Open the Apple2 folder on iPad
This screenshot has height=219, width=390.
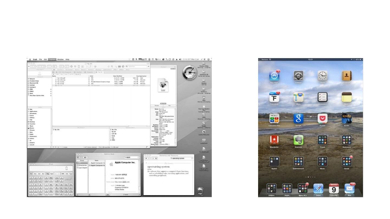coord(274,161)
